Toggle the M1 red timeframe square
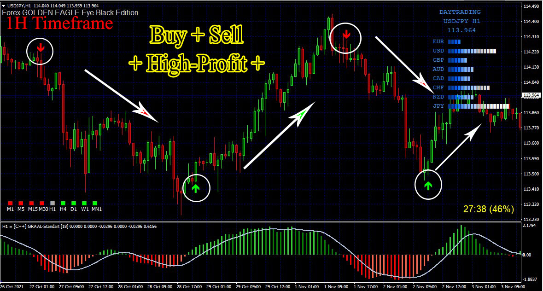 (x=10, y=203)
